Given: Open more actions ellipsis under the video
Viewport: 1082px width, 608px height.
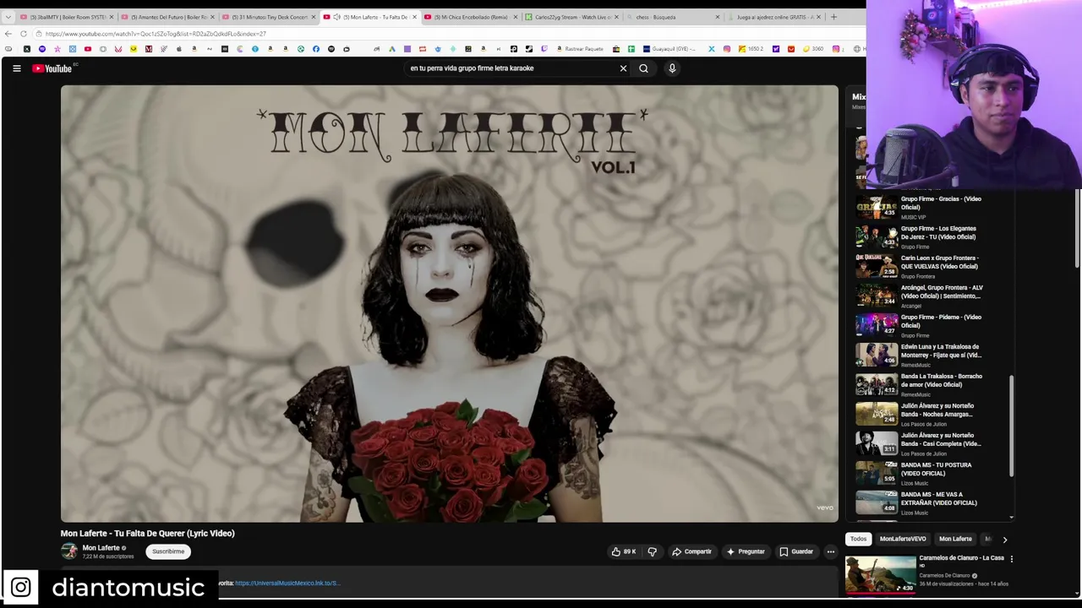Looking at the screenshot, I should pyautogui.click(x=830, y=551).
